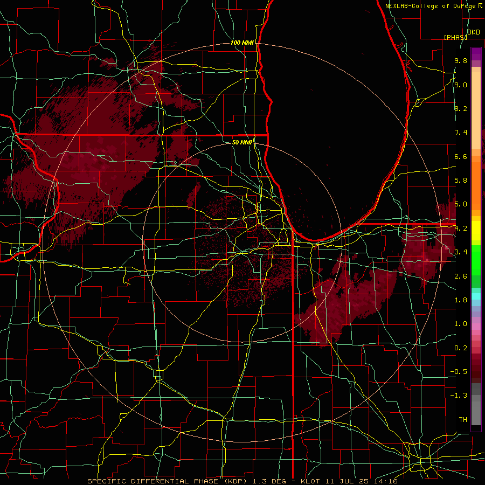Click the "1.8" scale label
This screenshot has width=485, height=485.
point(461,300)
